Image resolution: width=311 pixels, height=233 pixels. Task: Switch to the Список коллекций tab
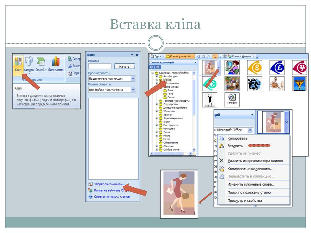pyautogui.click(x=180, y=56)
